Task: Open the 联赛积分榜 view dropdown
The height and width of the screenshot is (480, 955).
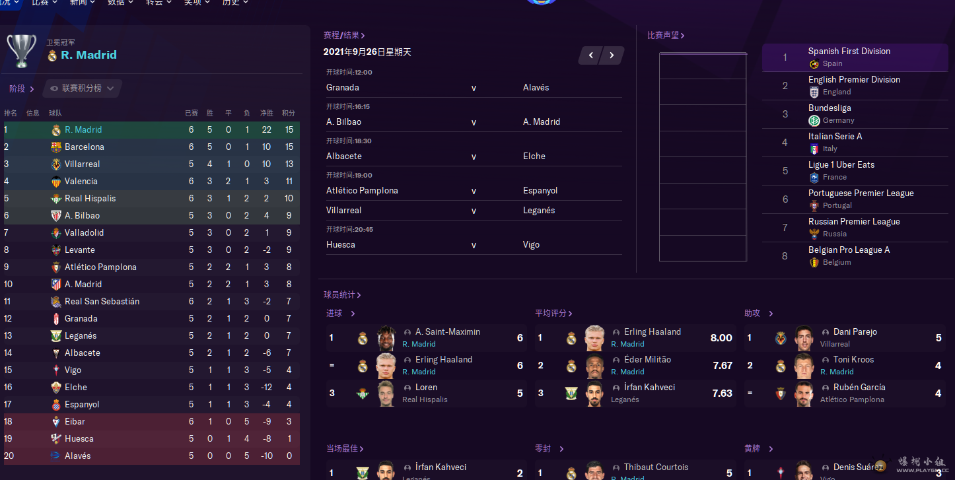Action: click(83, 88)
